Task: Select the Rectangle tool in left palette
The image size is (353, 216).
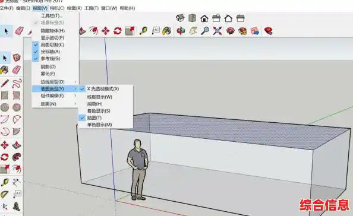Action: point(5,96)
